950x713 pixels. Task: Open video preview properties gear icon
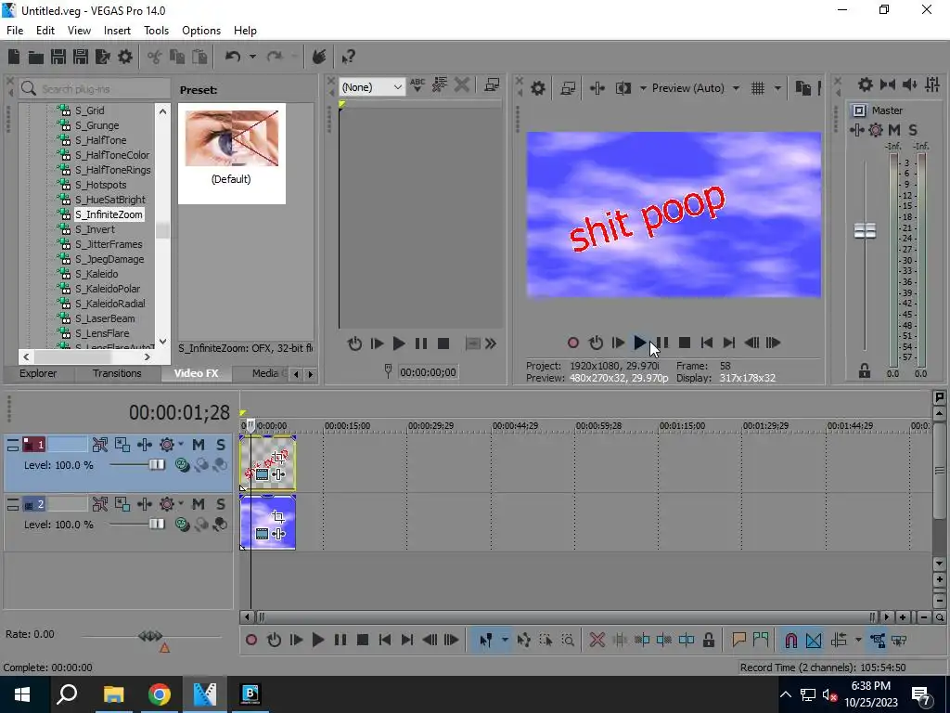tap(538, 88)
